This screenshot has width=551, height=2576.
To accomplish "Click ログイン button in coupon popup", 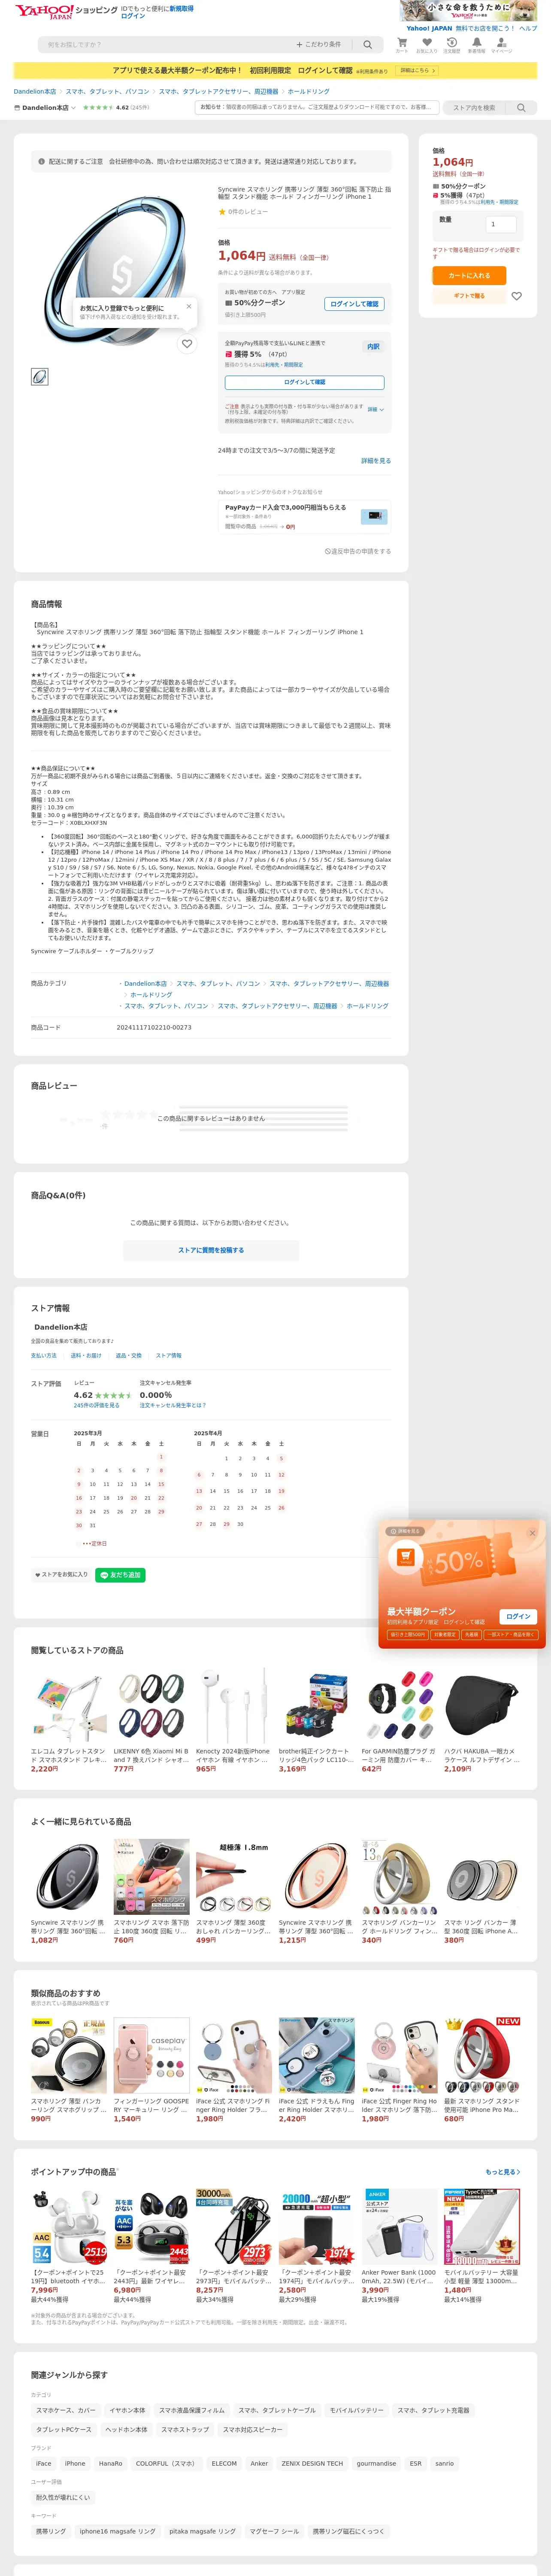I will point(518,1617).
